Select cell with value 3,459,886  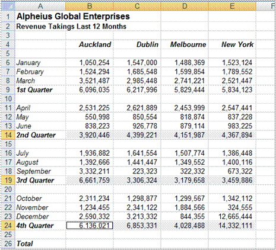click(x=232, y=180)
